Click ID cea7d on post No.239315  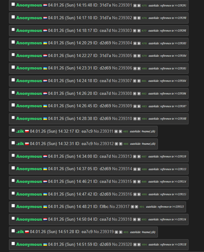click(x=105, y=181)
